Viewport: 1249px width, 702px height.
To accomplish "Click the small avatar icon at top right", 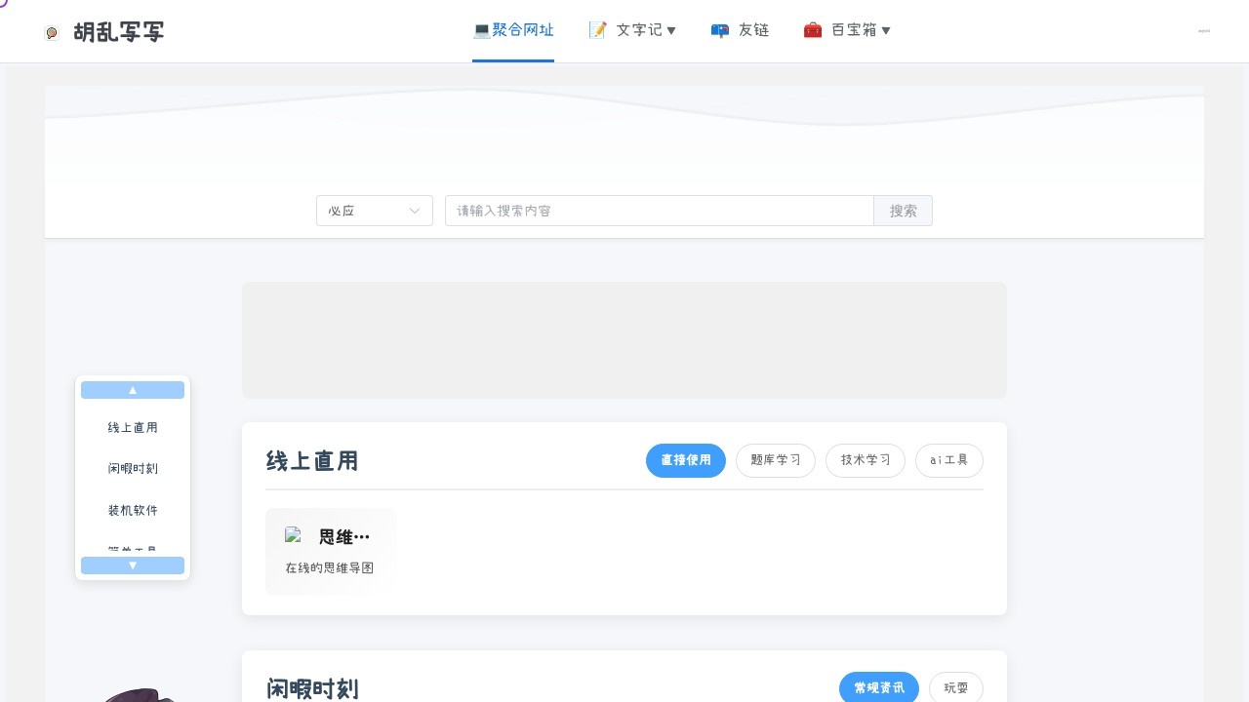I will (x=1203, y=31).
